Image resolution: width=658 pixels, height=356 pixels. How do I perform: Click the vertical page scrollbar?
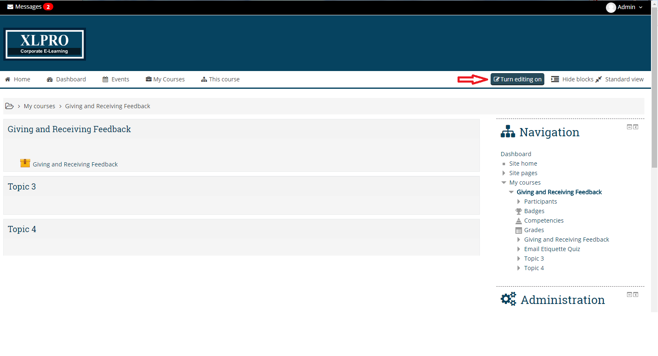click(654, 124)
